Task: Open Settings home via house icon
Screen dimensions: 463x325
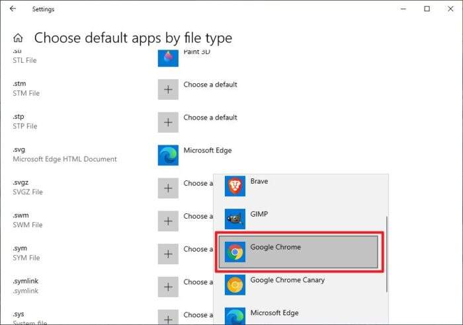Action: point(18,38)
